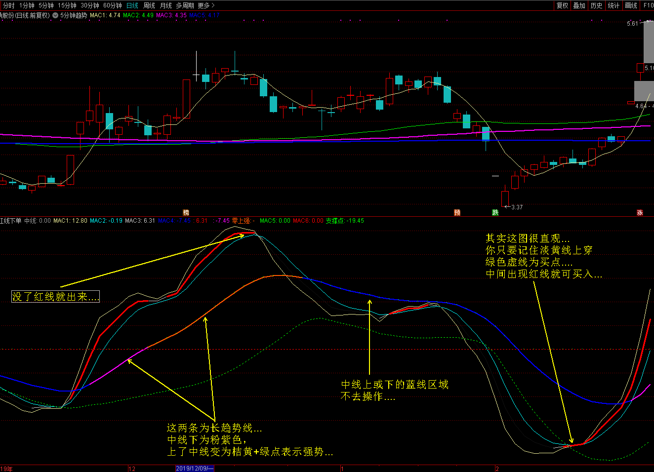The image size is (654, 472).
Task: Open the indicator dropdown circle beside 5分钟趋势
Action: click(x=55, y=15)
